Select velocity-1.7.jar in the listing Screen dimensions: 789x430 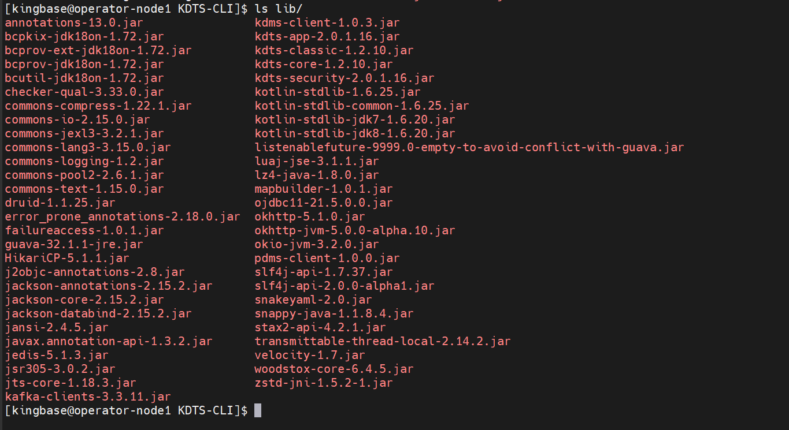310,355
